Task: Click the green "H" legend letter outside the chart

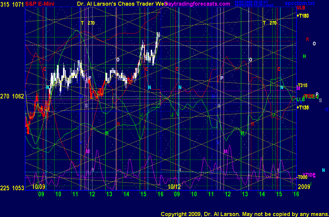Action: click(304, 56)
